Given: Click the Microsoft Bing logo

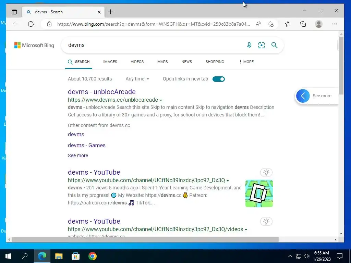Looking at the screenshot, I should 34,45.
